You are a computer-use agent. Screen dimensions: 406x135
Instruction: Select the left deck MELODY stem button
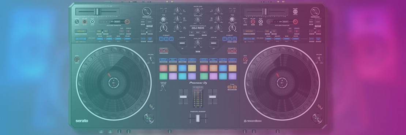click(109, 39)
